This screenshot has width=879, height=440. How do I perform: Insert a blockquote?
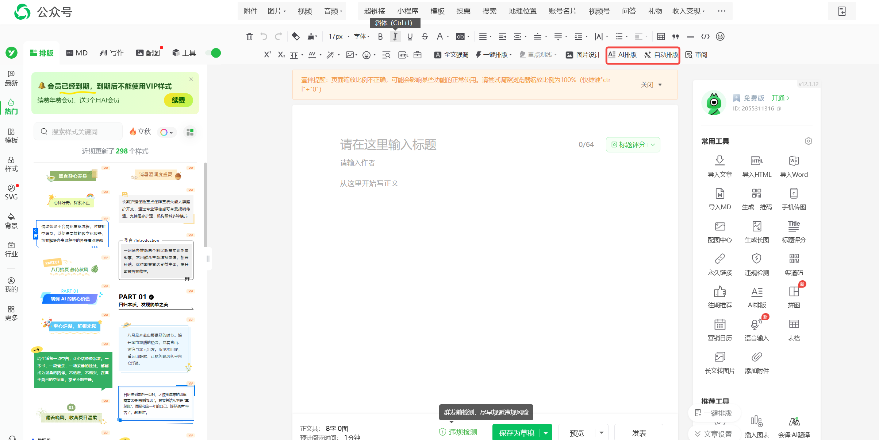676,36
